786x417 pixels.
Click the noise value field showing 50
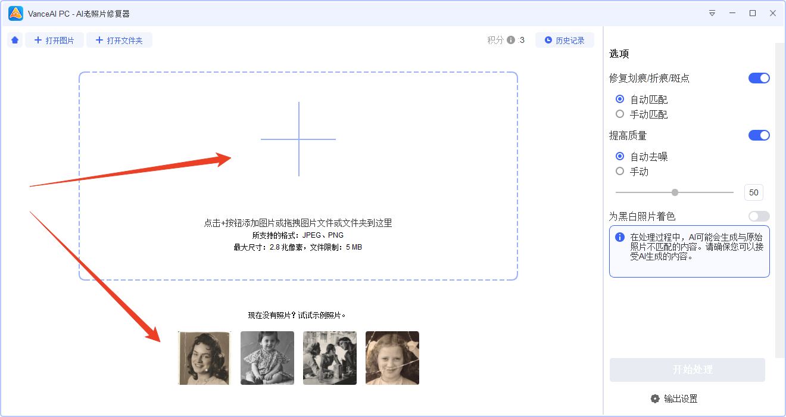[x=753, y=192]
